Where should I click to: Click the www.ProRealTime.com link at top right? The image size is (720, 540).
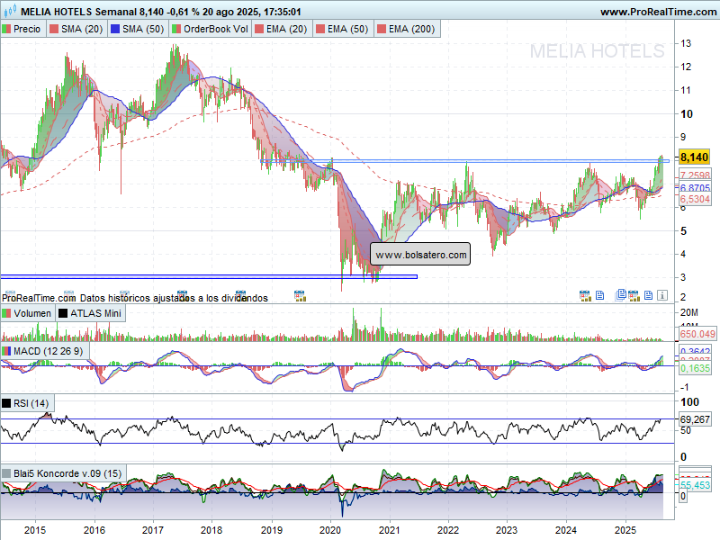click(655, 12)
